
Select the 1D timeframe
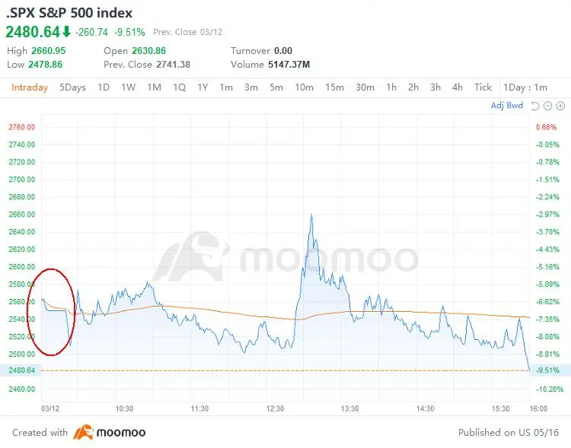[104, 87]
